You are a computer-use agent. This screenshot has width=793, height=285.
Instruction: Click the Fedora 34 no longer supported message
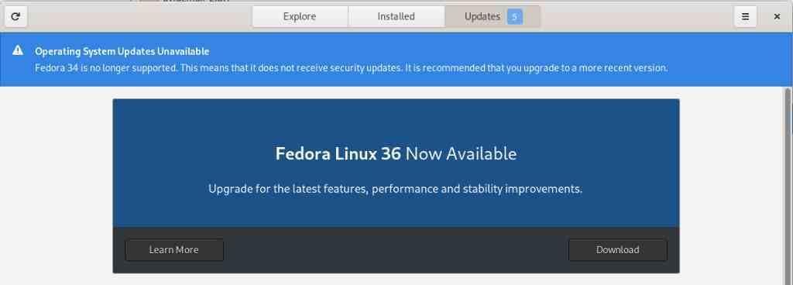coord(352,67)
